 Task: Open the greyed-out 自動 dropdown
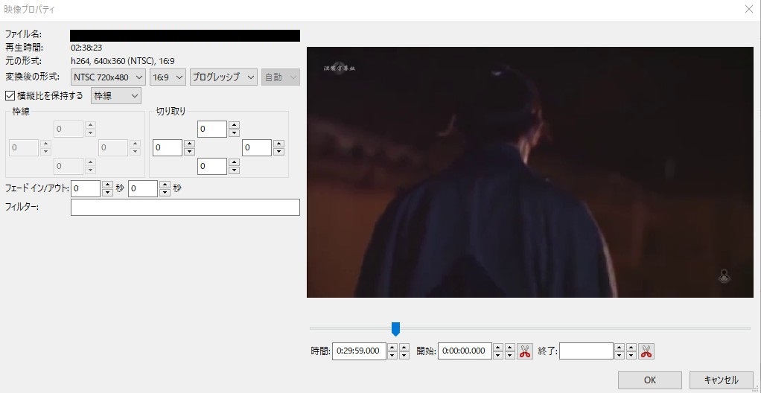pos(281,77)
